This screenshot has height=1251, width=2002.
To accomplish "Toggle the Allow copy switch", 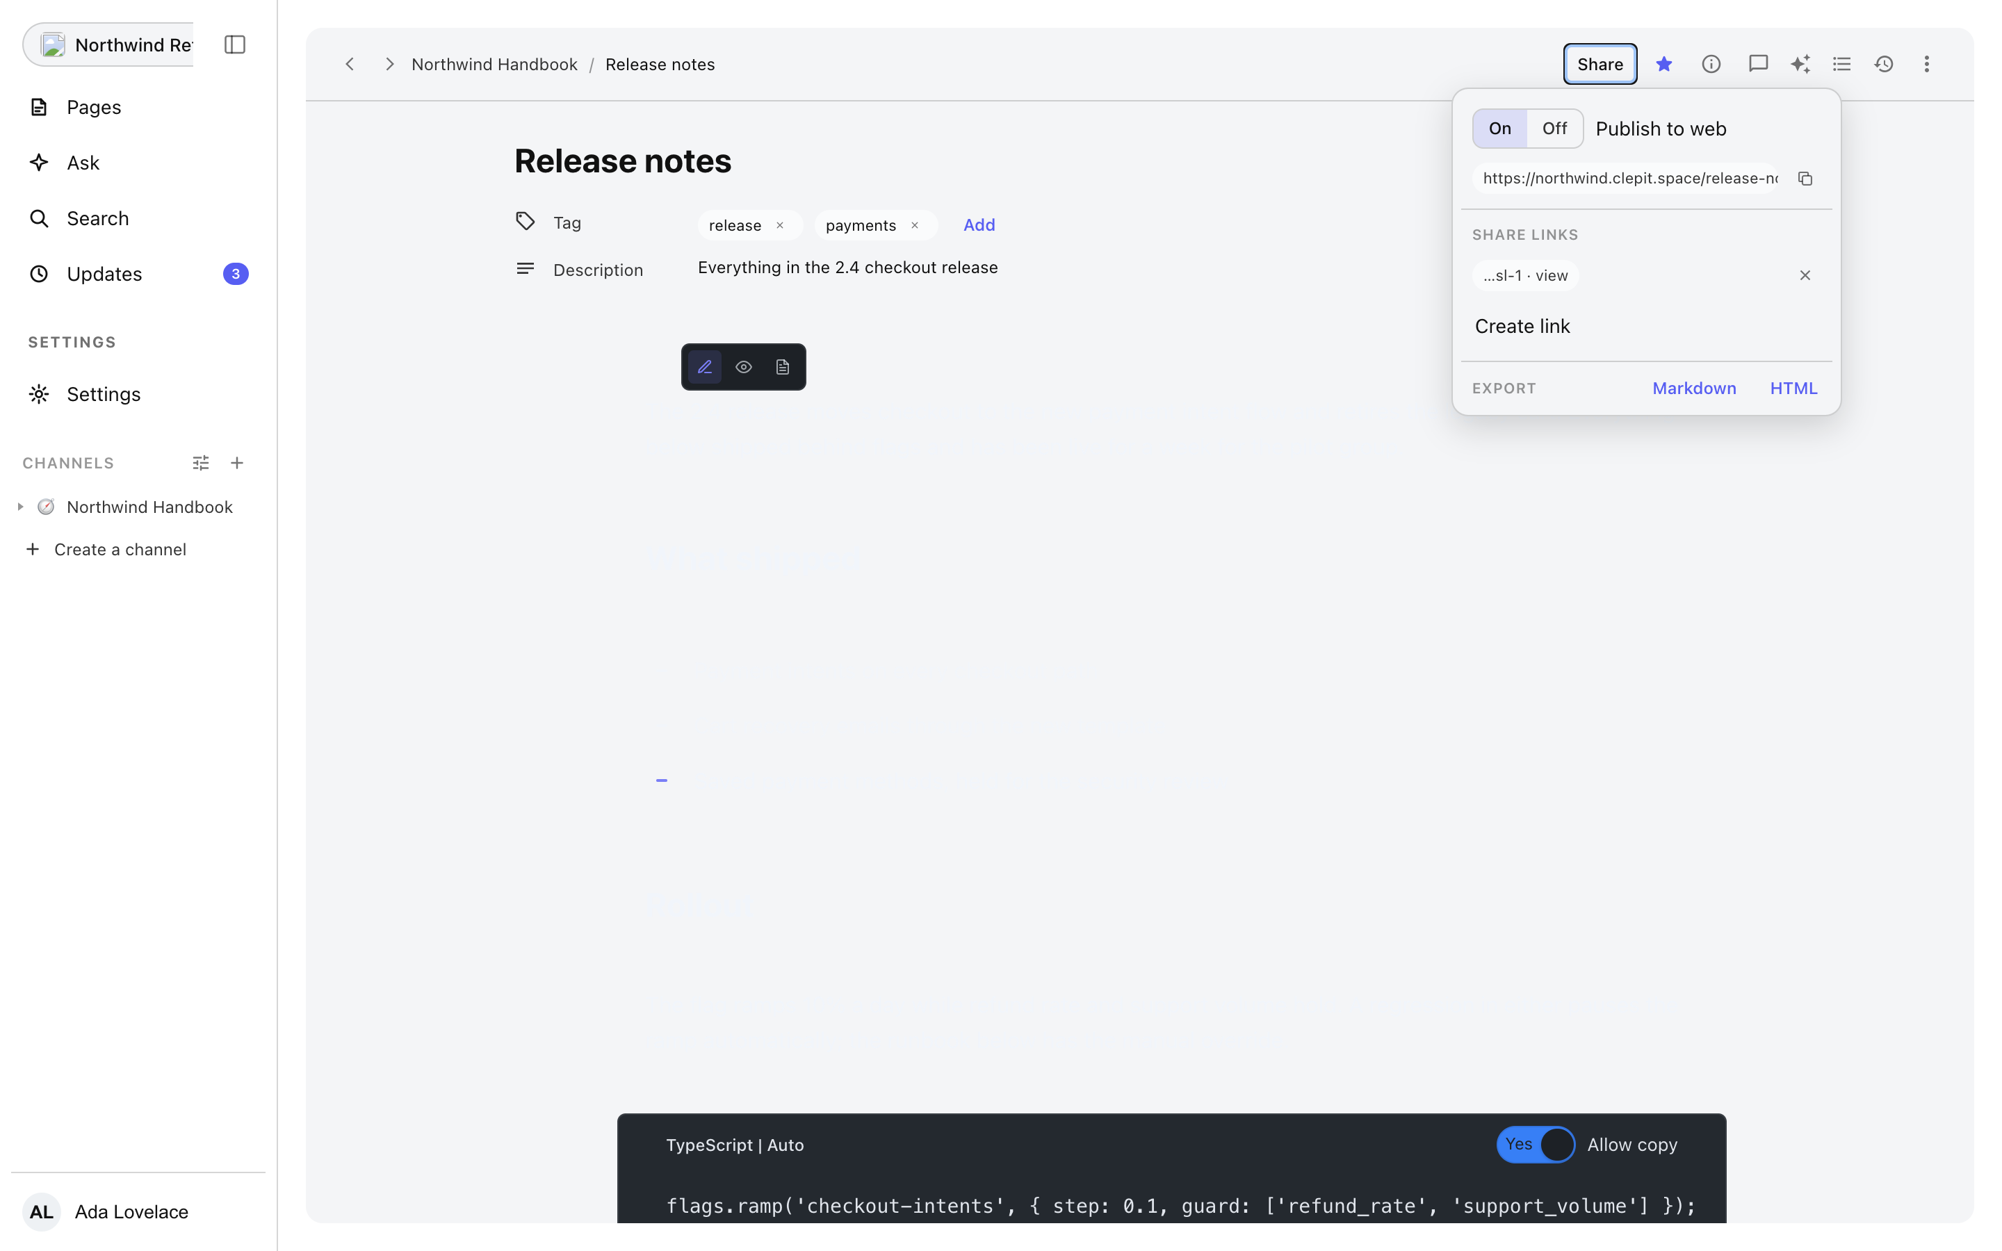I will pyautogui.click(x=1536, y=1144).
